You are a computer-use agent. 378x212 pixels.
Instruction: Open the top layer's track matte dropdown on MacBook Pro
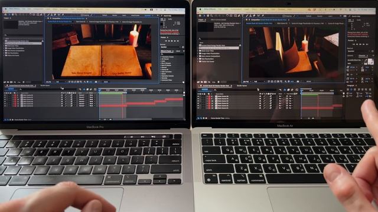pos(92,95)
